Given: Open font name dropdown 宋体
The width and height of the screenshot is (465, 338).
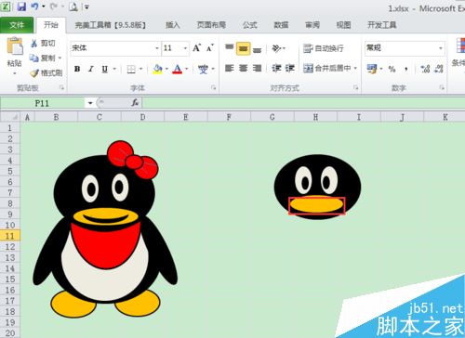Looking at the screenshot, I should 157,48.
